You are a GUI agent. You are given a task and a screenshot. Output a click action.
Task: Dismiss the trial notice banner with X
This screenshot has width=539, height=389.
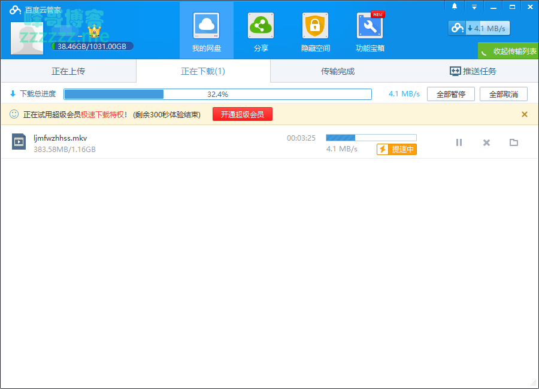coord(525,114)
